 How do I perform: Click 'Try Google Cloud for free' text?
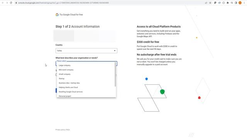click(71, 15)
